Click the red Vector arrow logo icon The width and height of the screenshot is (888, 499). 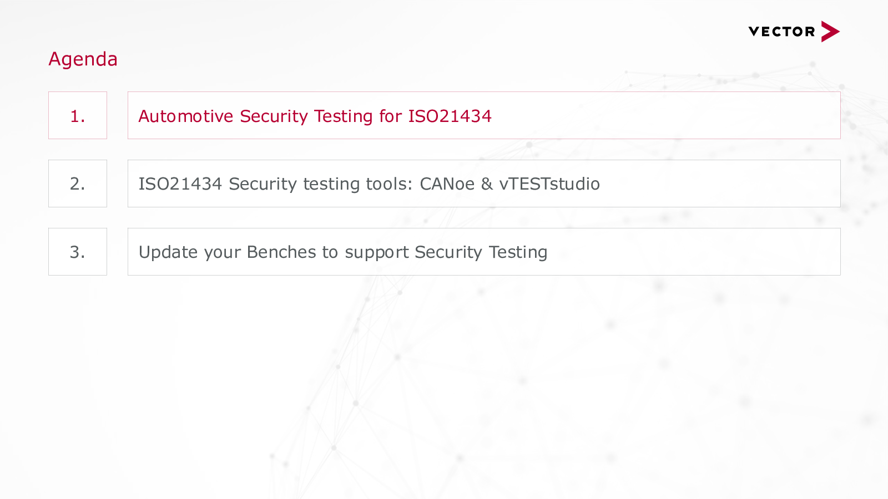pos(830,32)
